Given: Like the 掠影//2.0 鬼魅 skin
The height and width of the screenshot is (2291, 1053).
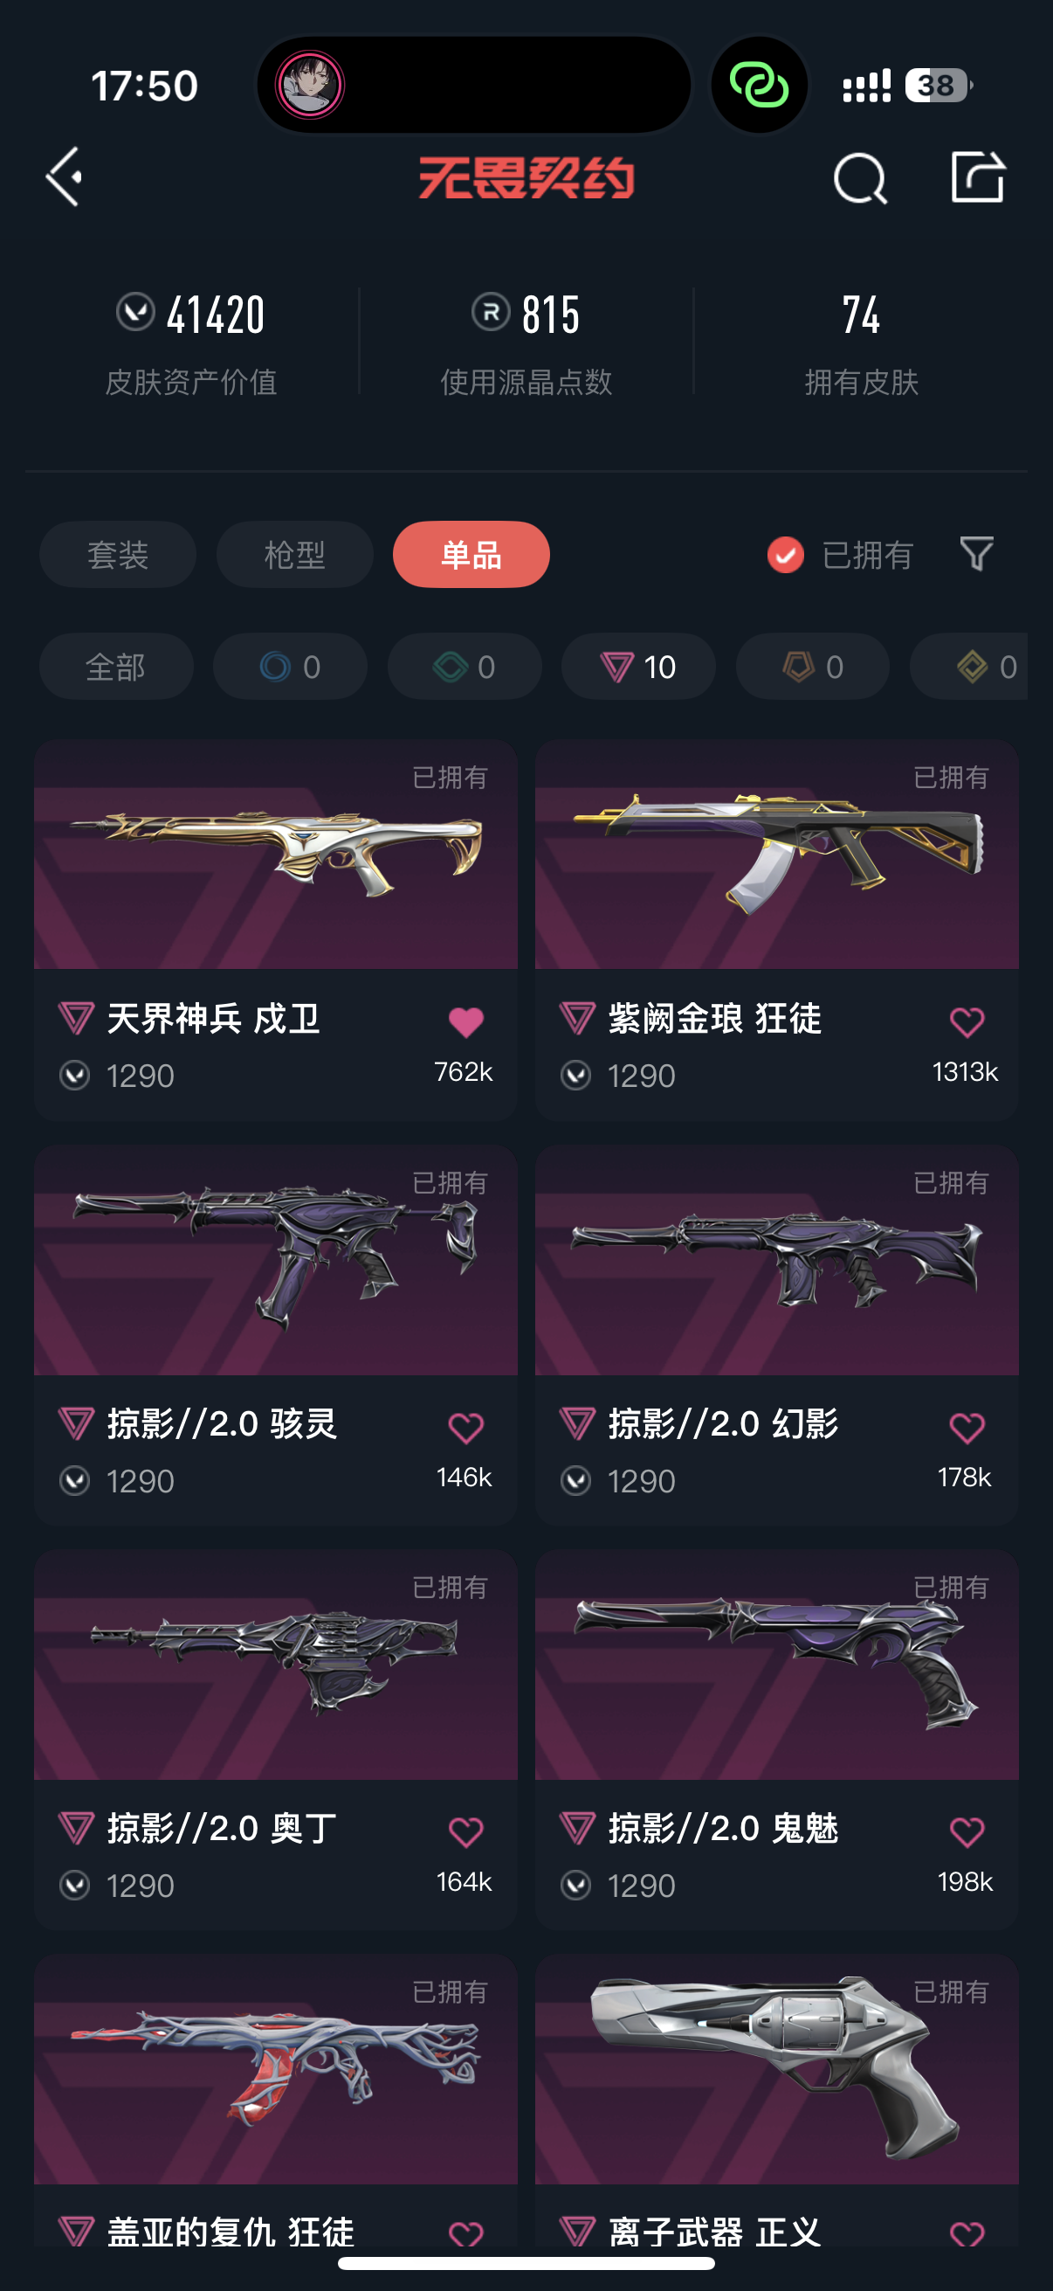Looking at the screenshot, I should coord(967,1831).
